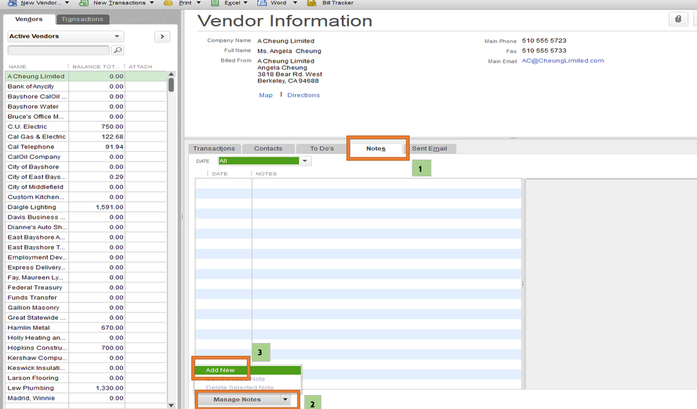
Task: Click the AC@CheungLimited.com email link
Action: click(x=563, y=61)
